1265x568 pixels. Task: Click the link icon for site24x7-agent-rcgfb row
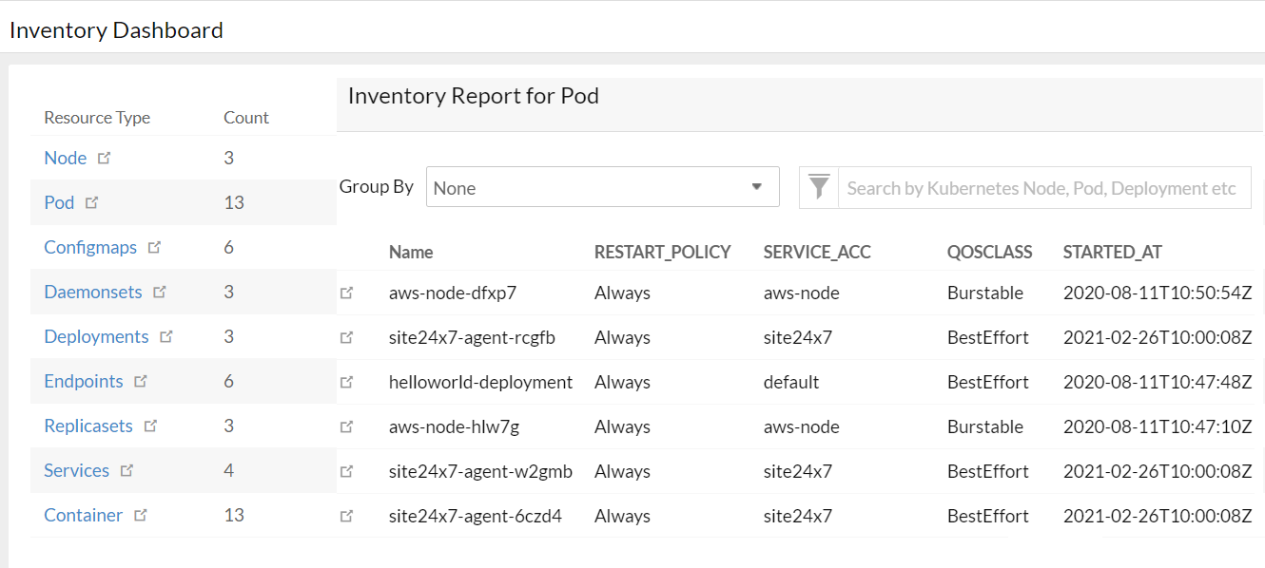[348, 336]
